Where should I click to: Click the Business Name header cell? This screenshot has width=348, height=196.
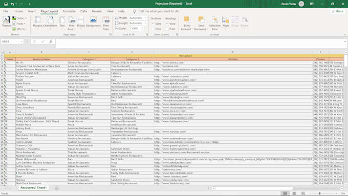[41, 59]
